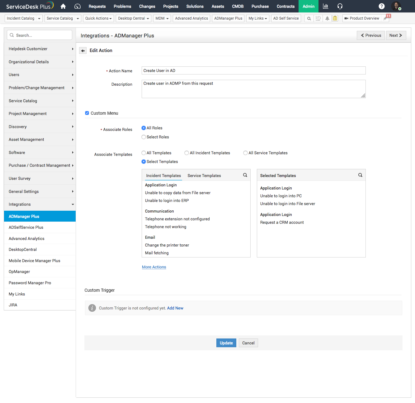Click the Update button
This screenshot has height=403, width=415.
point(226,343)
